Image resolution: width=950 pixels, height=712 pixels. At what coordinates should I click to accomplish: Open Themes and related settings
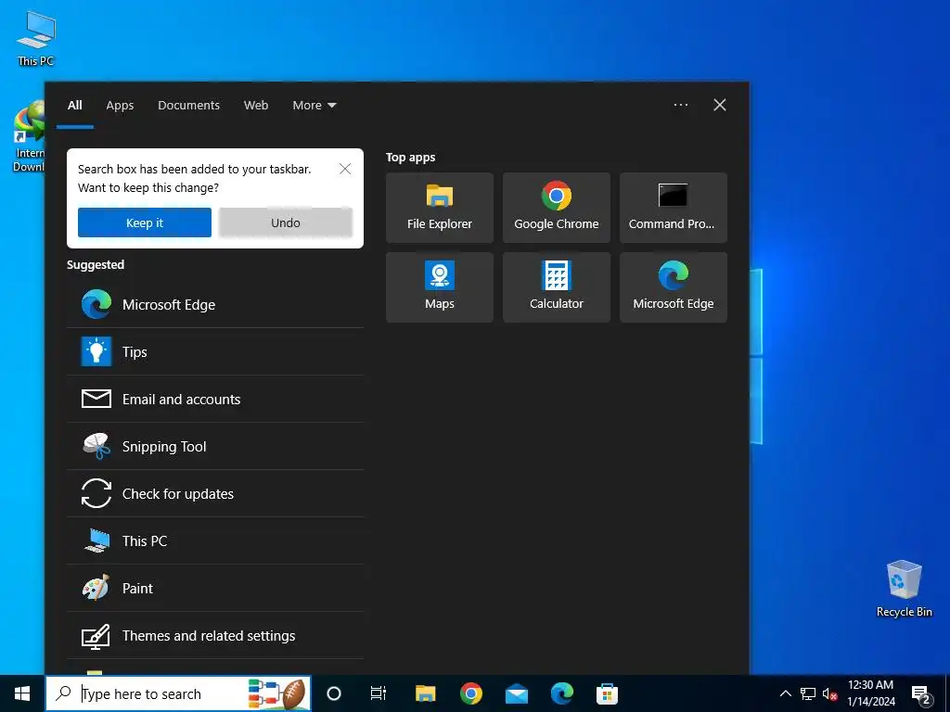tap(215, 635)
